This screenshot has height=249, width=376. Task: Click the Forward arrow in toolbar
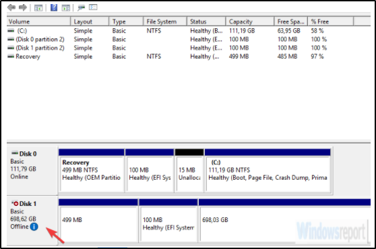point(23,7)
